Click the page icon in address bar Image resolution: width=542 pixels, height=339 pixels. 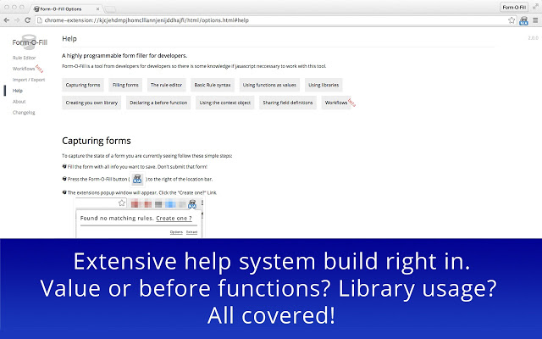[x=40, y=20]
